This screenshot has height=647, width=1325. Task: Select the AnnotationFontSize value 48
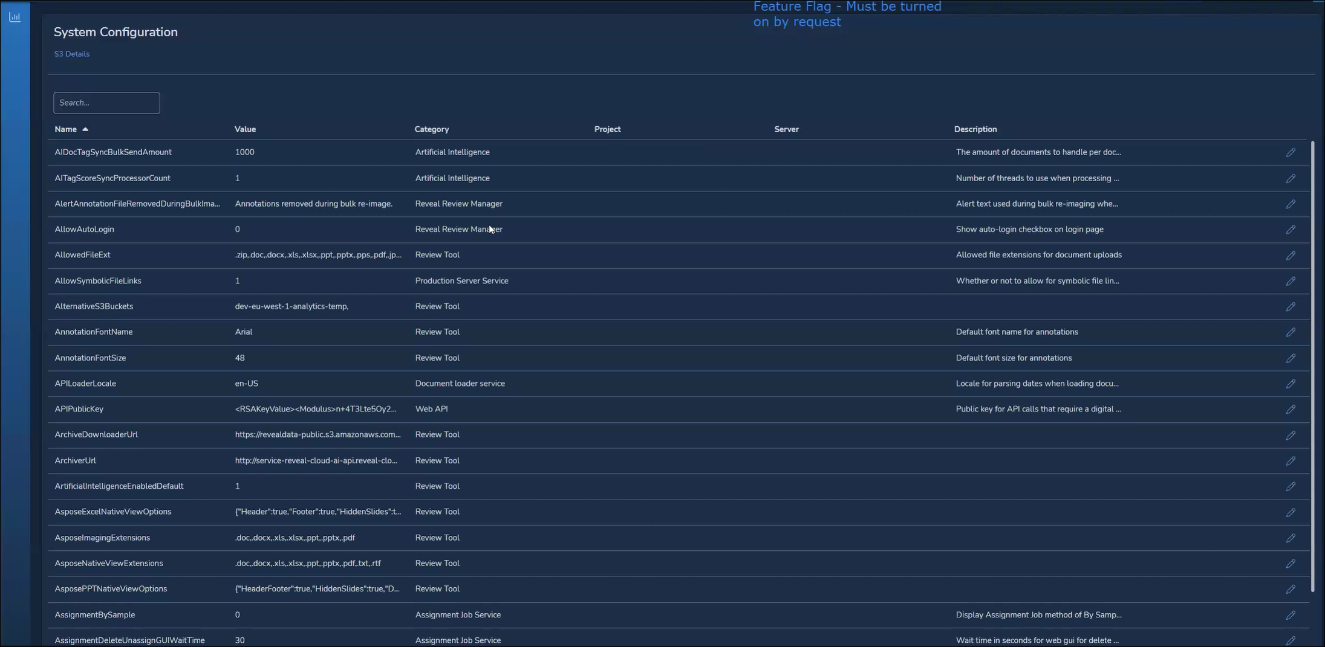point(239,358)
